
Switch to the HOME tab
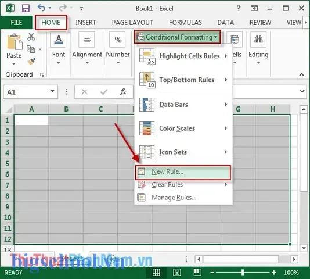pyautogui.click(x=51, y=22)
